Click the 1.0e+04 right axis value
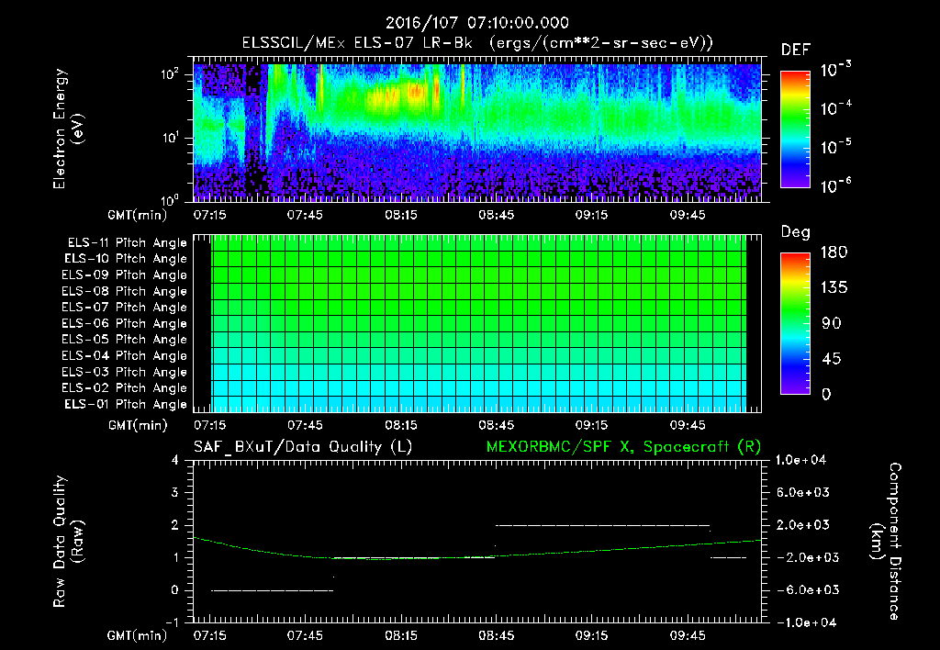 [800, 461]
